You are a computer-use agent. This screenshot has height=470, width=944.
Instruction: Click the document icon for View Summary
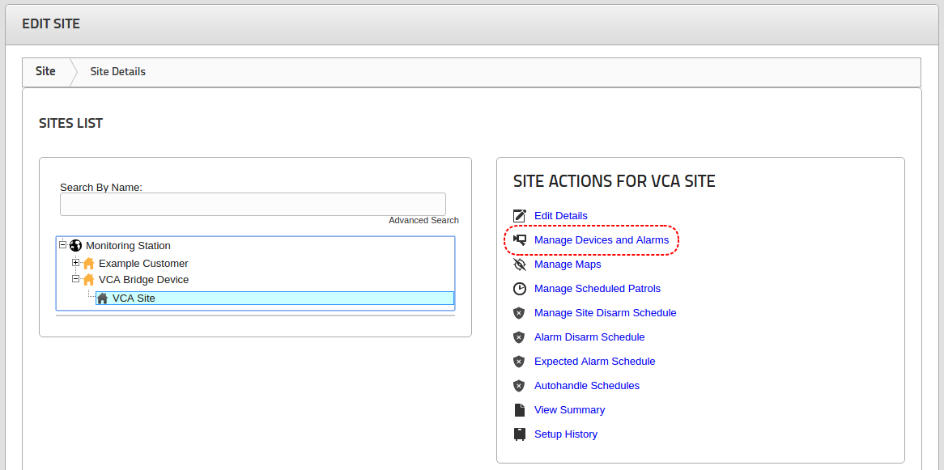click(x=519, y=410)
